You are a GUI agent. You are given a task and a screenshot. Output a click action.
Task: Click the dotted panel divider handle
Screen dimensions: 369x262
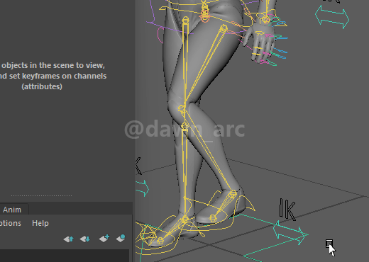pyautogui.click(x=41, y=195)
